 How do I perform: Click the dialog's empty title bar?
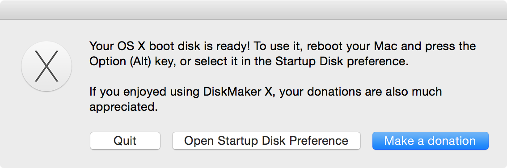tap(253, 10)
